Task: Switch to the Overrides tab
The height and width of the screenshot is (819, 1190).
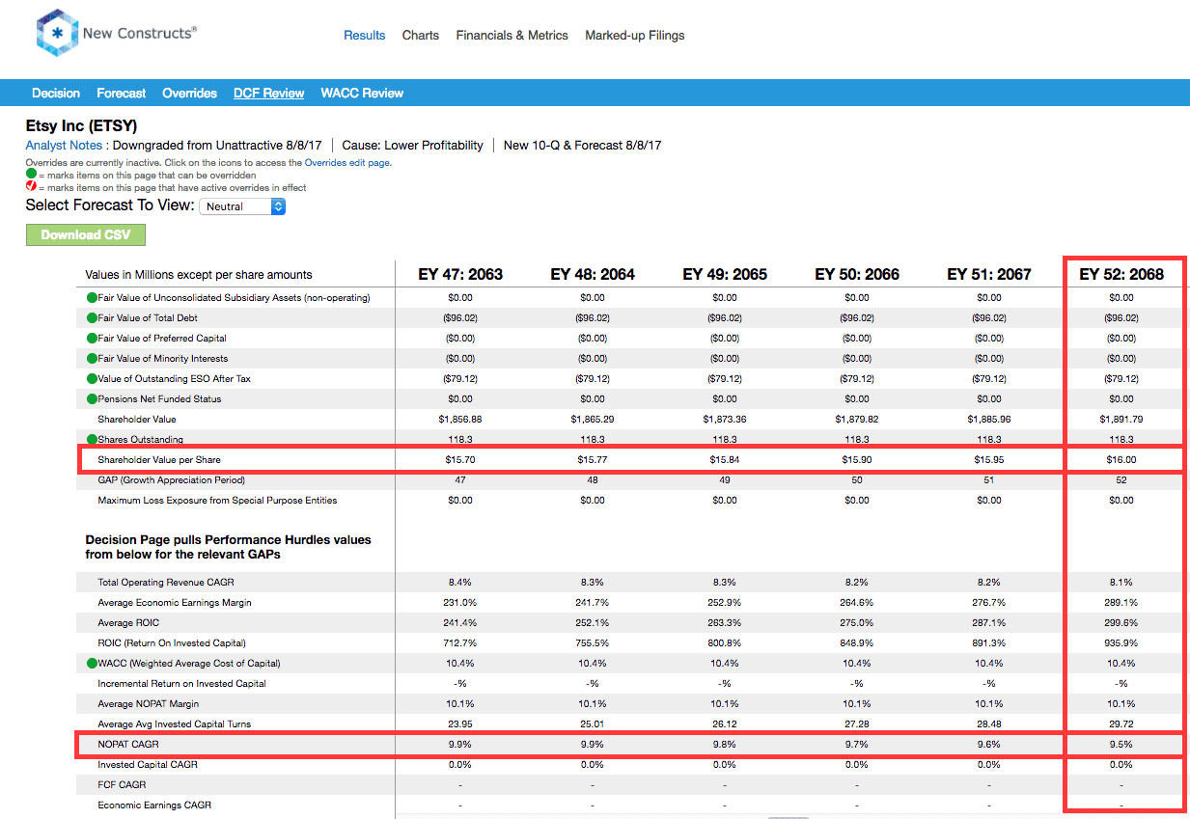Action: [x=189, y=94]
